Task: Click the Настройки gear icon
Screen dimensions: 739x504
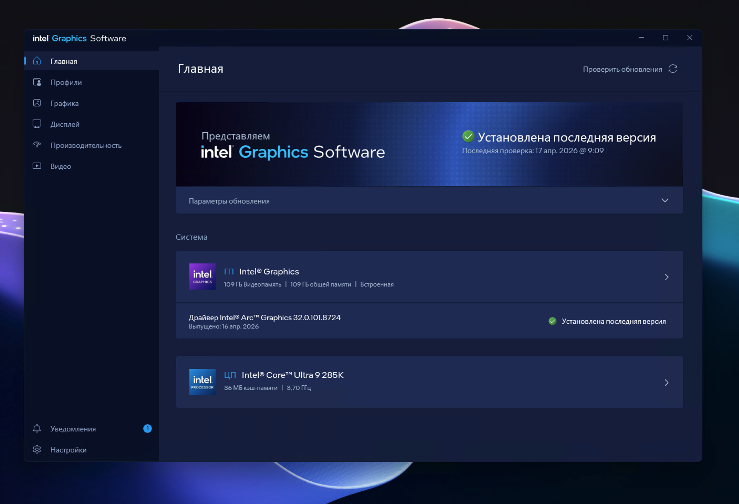Action: click(37, 449)
